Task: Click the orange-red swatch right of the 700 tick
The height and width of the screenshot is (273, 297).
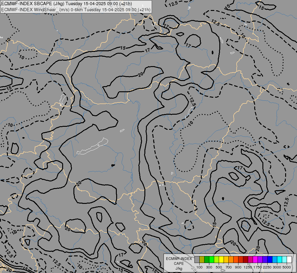Action: pyautogui.click(x=236, y=259)
